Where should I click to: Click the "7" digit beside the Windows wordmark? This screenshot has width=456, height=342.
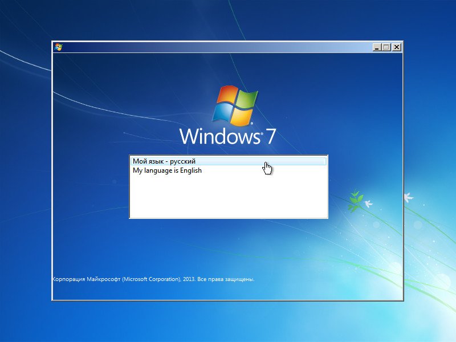[270, 136]
